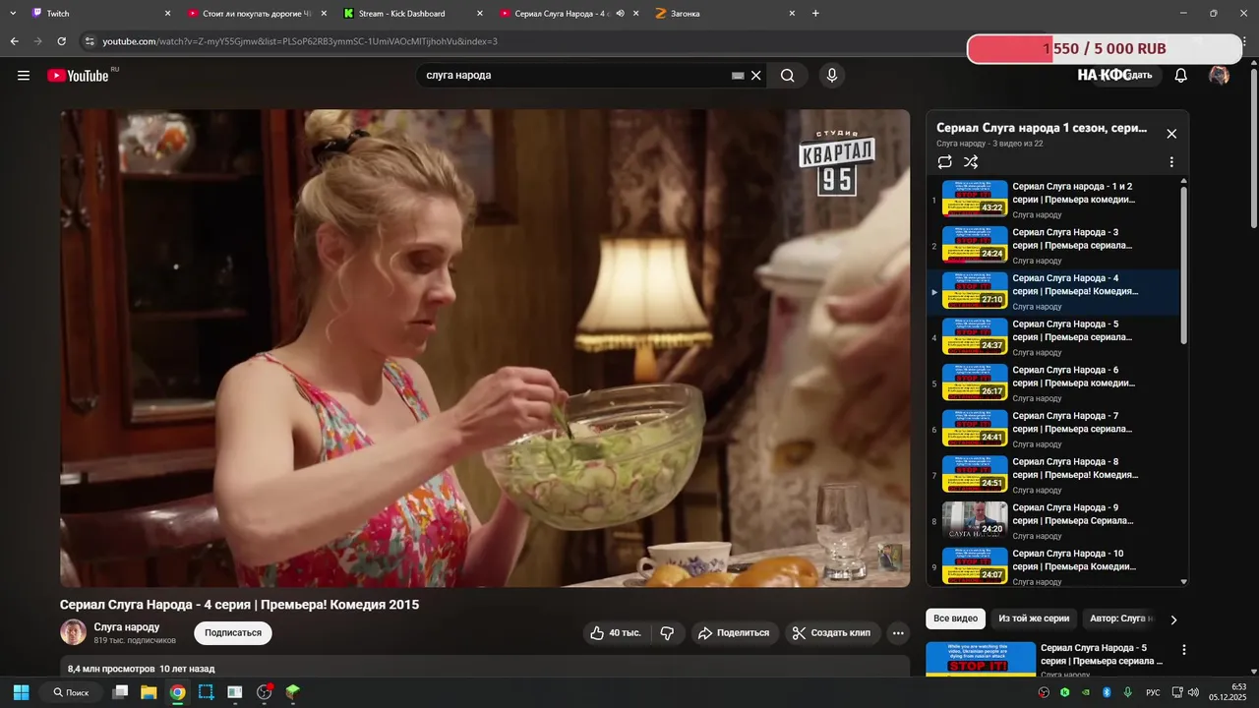Open recommended video Слуга Народа - 5 серия title
The image size is (1259, 708).
[1102, 654]
